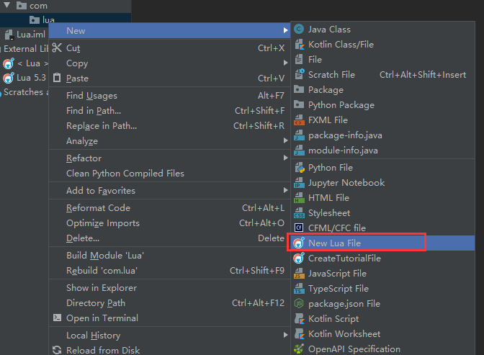Image resolution: width=484 pixels, height=355 pixels.
Task: Expand the Local History submenu arrow
Action: (285, 335)
